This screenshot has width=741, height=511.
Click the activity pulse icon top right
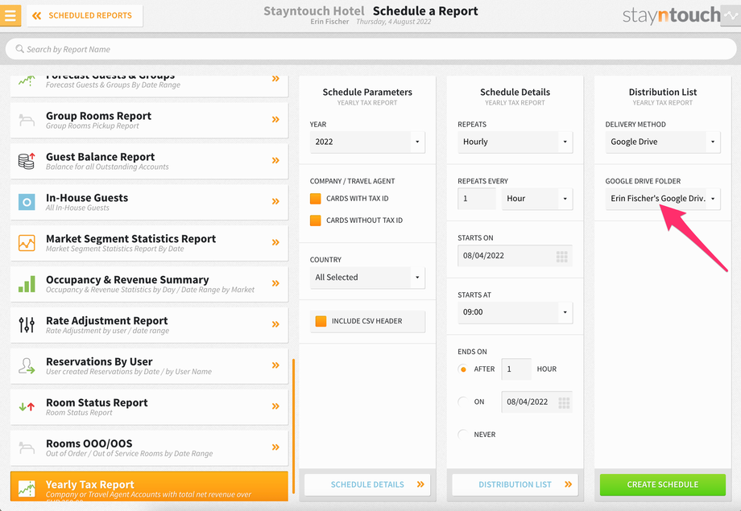(731, 15)
